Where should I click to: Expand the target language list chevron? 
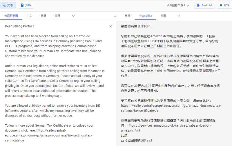pos(179,16)
